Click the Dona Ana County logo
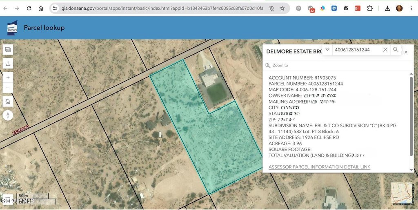 (12, 28)
